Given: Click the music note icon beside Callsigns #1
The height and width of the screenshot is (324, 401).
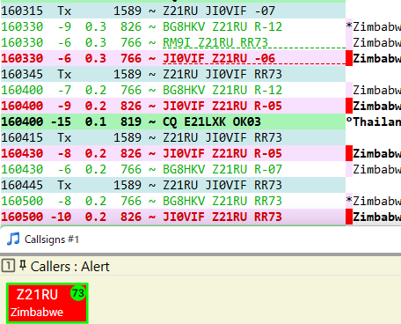Looking at the screenshot, I should coord(13,239).
